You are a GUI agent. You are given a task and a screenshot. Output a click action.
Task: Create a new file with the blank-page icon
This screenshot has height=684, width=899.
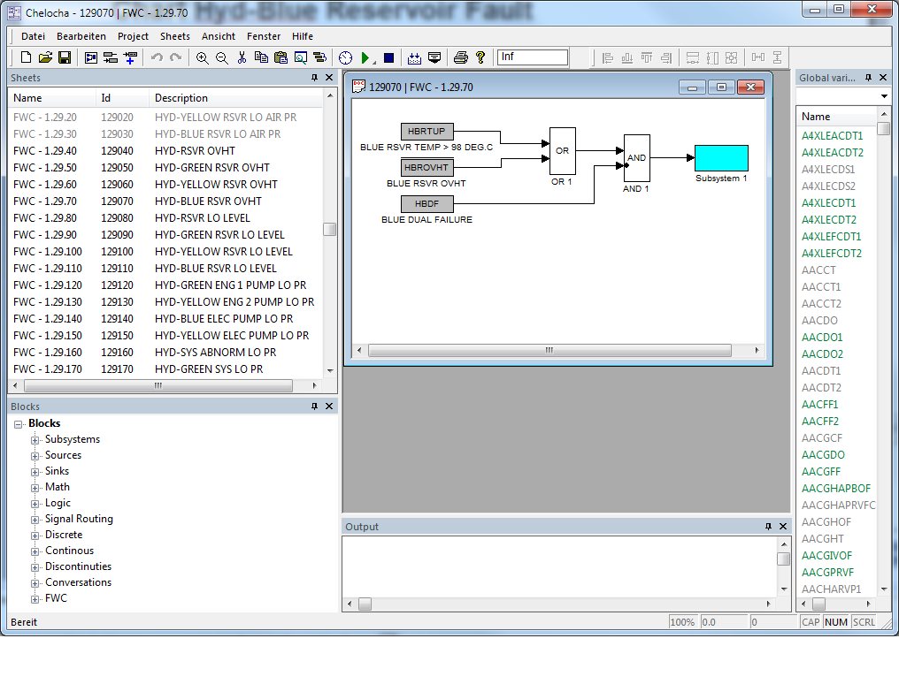[26, 57]
